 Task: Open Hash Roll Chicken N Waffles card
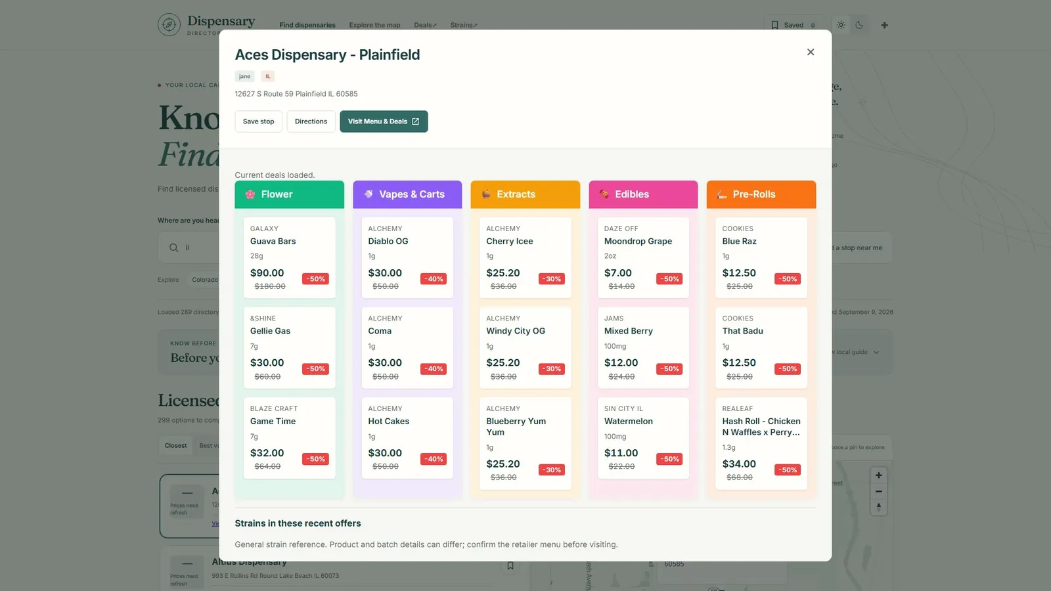tap(761, 443)
